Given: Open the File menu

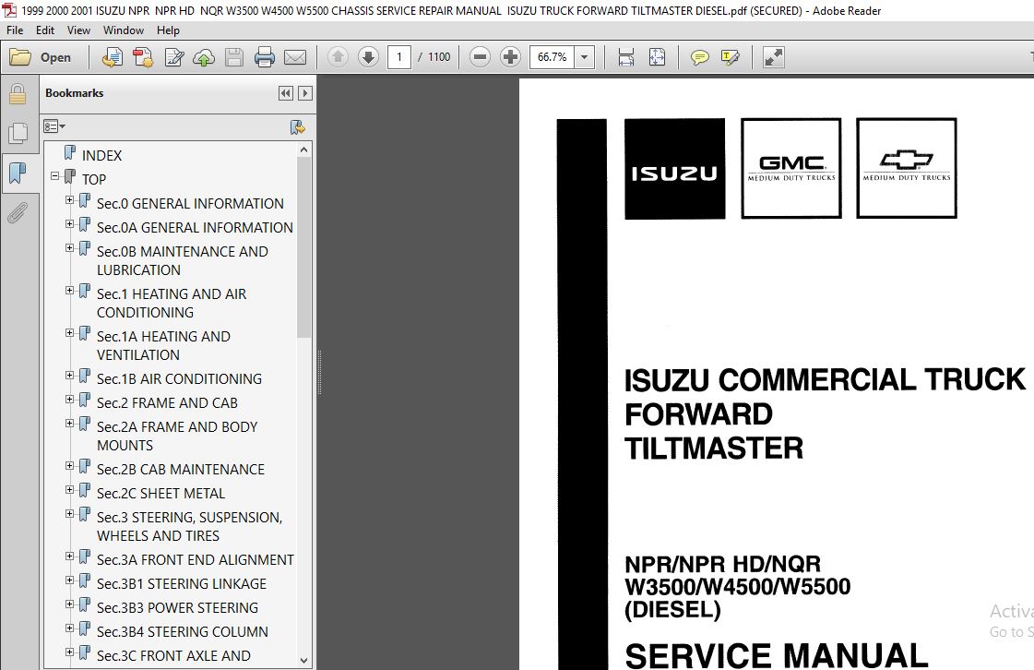Looking at the screenshot, I should (15, 30).
